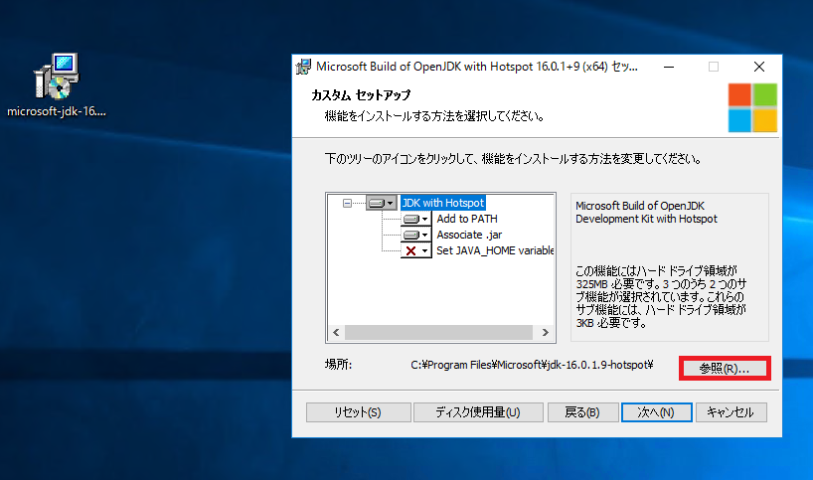Open ディスク使用量(U) disk usage
This screenshot has height=480, width=813.
coord(478,412)
